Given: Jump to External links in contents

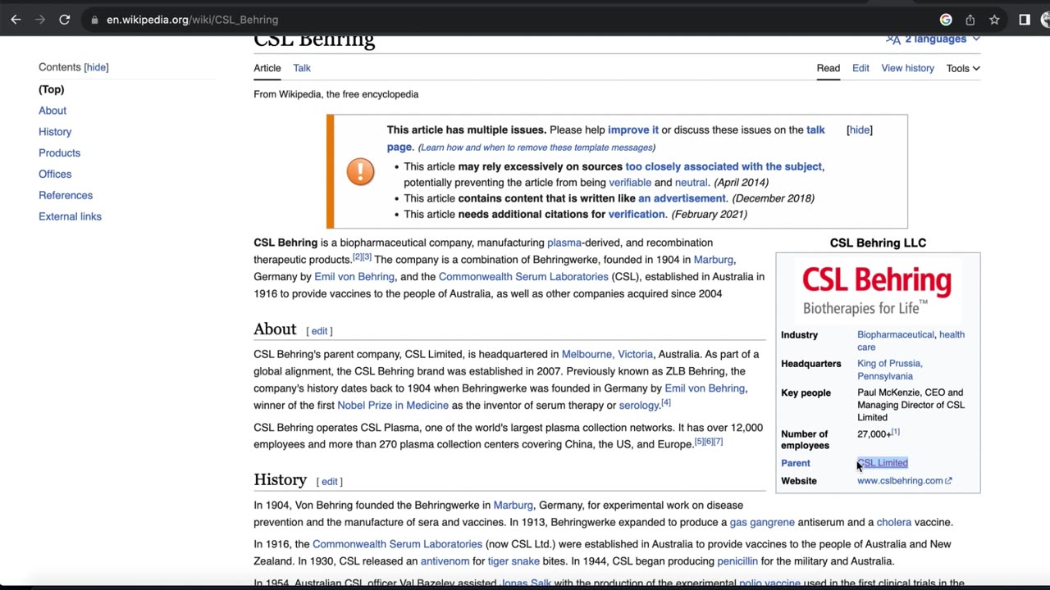Looking at the screenshot, I should pos(70,217).
